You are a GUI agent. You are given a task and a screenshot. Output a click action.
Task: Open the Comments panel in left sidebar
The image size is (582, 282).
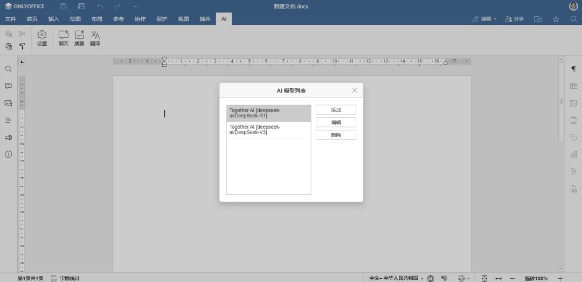tap(9, 86)
